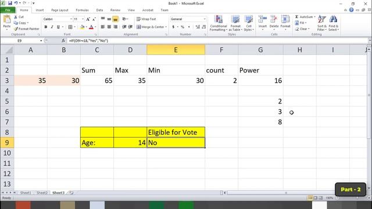372x209 pixels.
Task: Click the Select All corner button
Action: [7, 50]
